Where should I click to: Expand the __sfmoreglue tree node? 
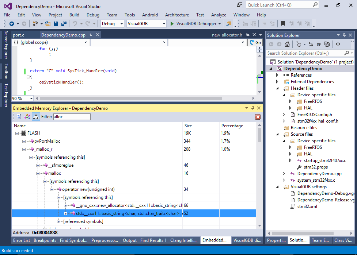tap(38, 165)
